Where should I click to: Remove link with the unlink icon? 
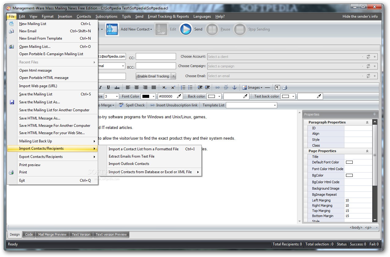[x=226, y=87]
